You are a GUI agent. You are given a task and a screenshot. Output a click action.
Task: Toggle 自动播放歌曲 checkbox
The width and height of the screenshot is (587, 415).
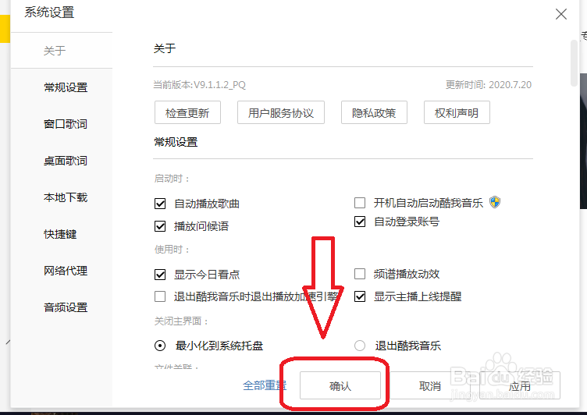(x=160, y=204)
